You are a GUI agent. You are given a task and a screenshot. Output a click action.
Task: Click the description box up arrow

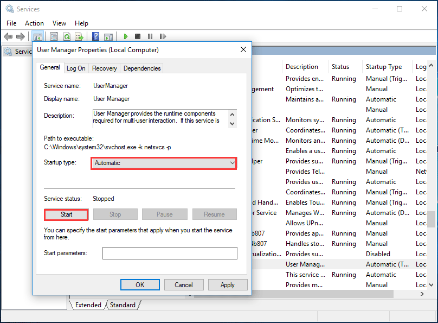232,115
